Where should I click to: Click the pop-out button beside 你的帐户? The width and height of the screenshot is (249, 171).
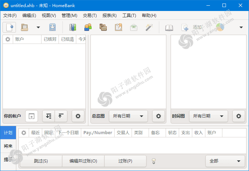point(32,116)
